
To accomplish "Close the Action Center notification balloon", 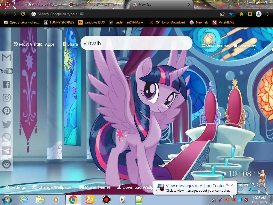I will (232, 185).
